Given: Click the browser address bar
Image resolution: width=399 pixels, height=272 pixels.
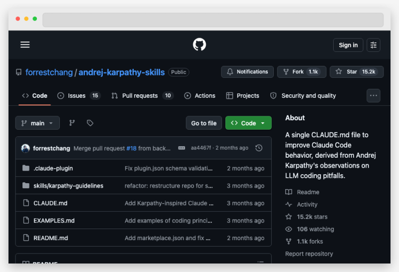Looking at the screenshot, I should (212, 20).
